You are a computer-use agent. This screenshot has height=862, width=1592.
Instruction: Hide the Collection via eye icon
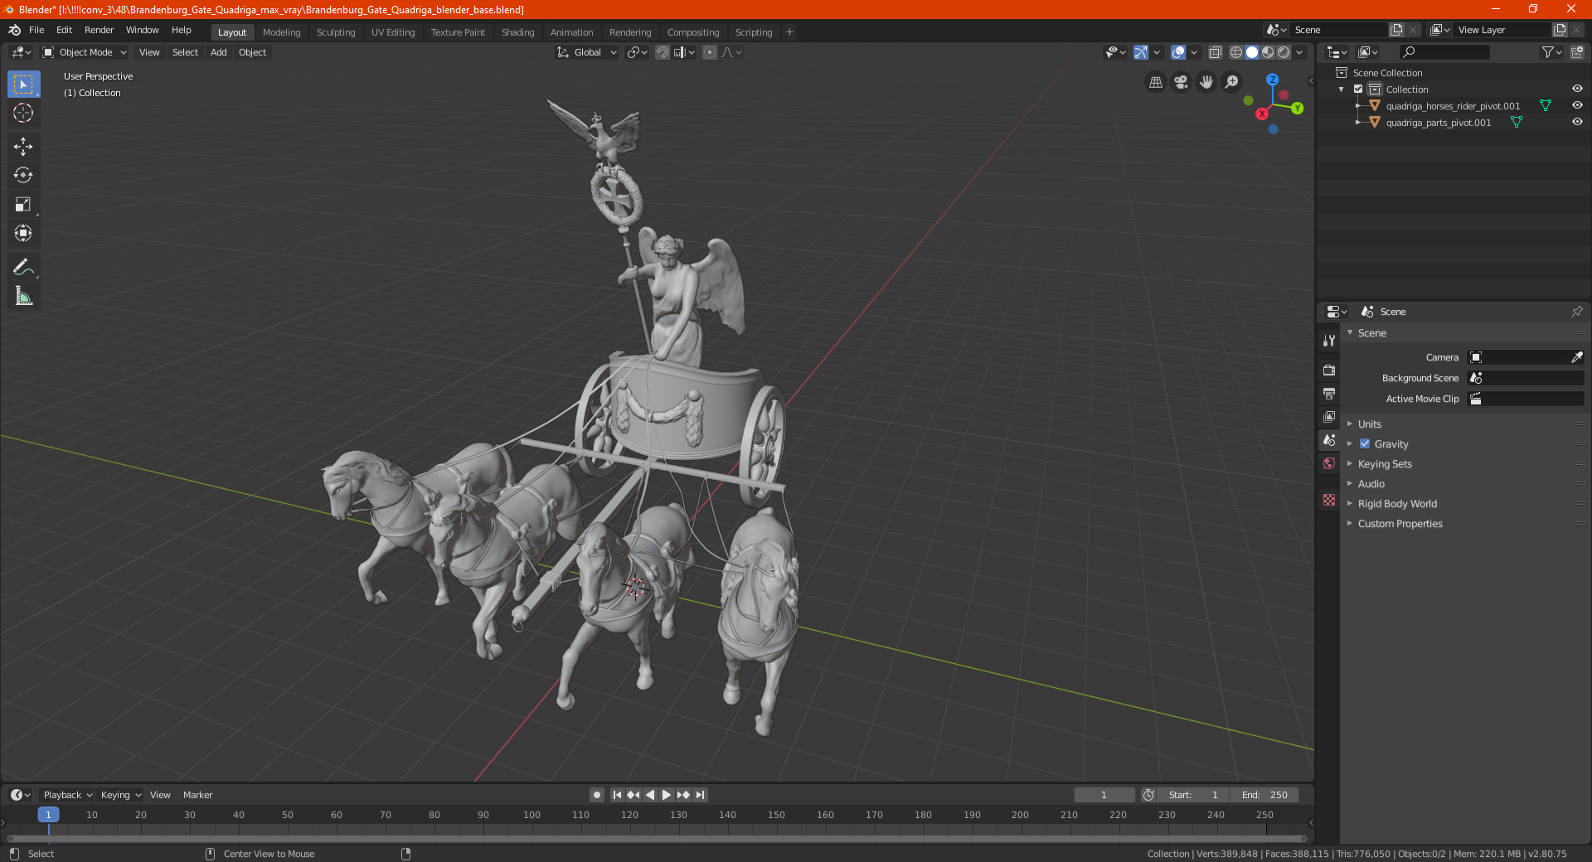pyautogui.click(x=1577, y=89)
